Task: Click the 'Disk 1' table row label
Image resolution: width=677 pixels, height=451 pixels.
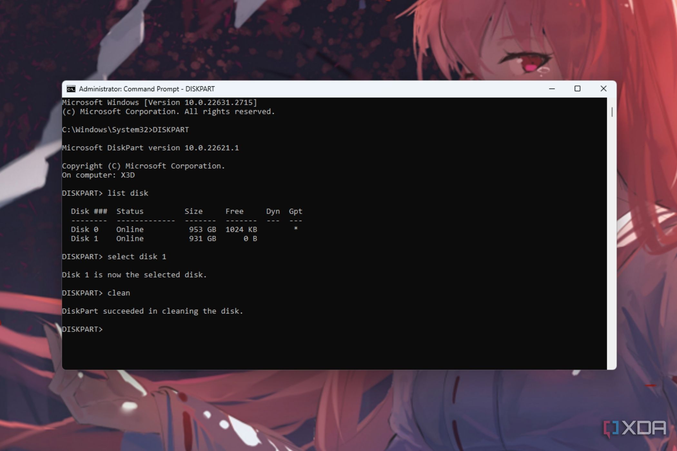Action: tap(84, 238)
